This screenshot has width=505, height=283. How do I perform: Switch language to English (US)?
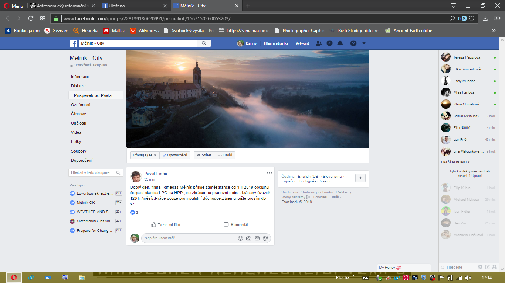click(309, 177)
